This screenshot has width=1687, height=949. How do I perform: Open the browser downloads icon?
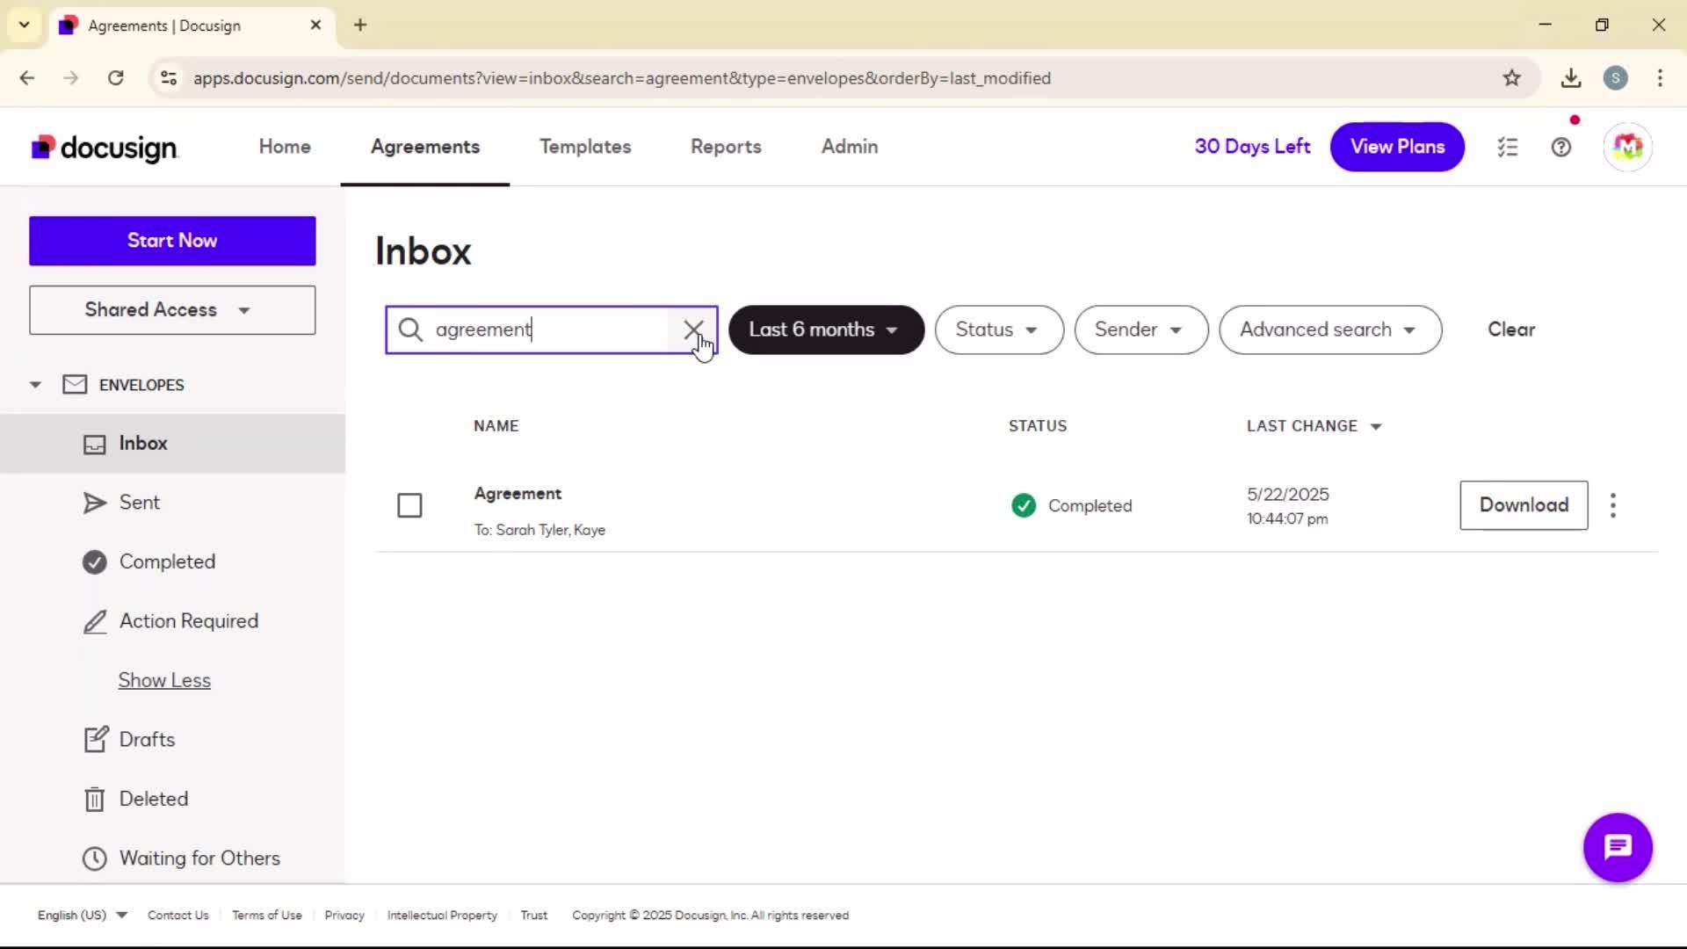[x=1571, y=78]
